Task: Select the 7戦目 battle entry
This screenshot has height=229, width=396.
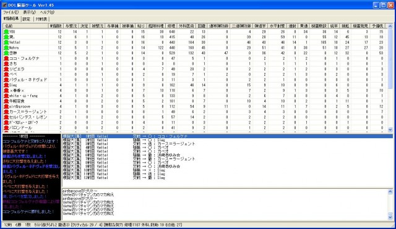Action: tap(228, 159)
